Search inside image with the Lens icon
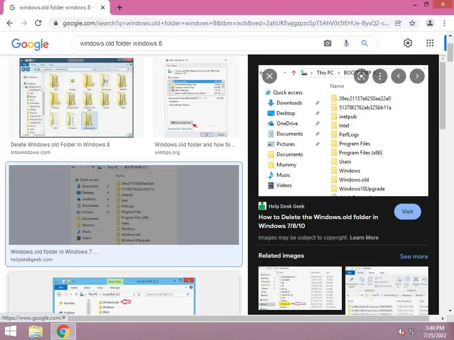 [x=361, y=76]
